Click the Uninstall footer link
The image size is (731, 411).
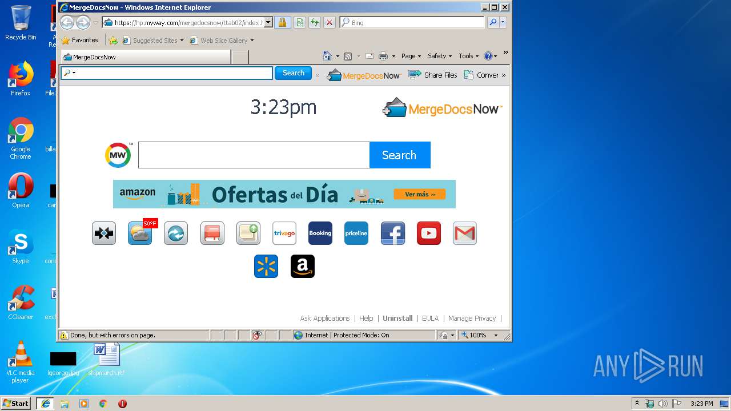pos(397,319)
